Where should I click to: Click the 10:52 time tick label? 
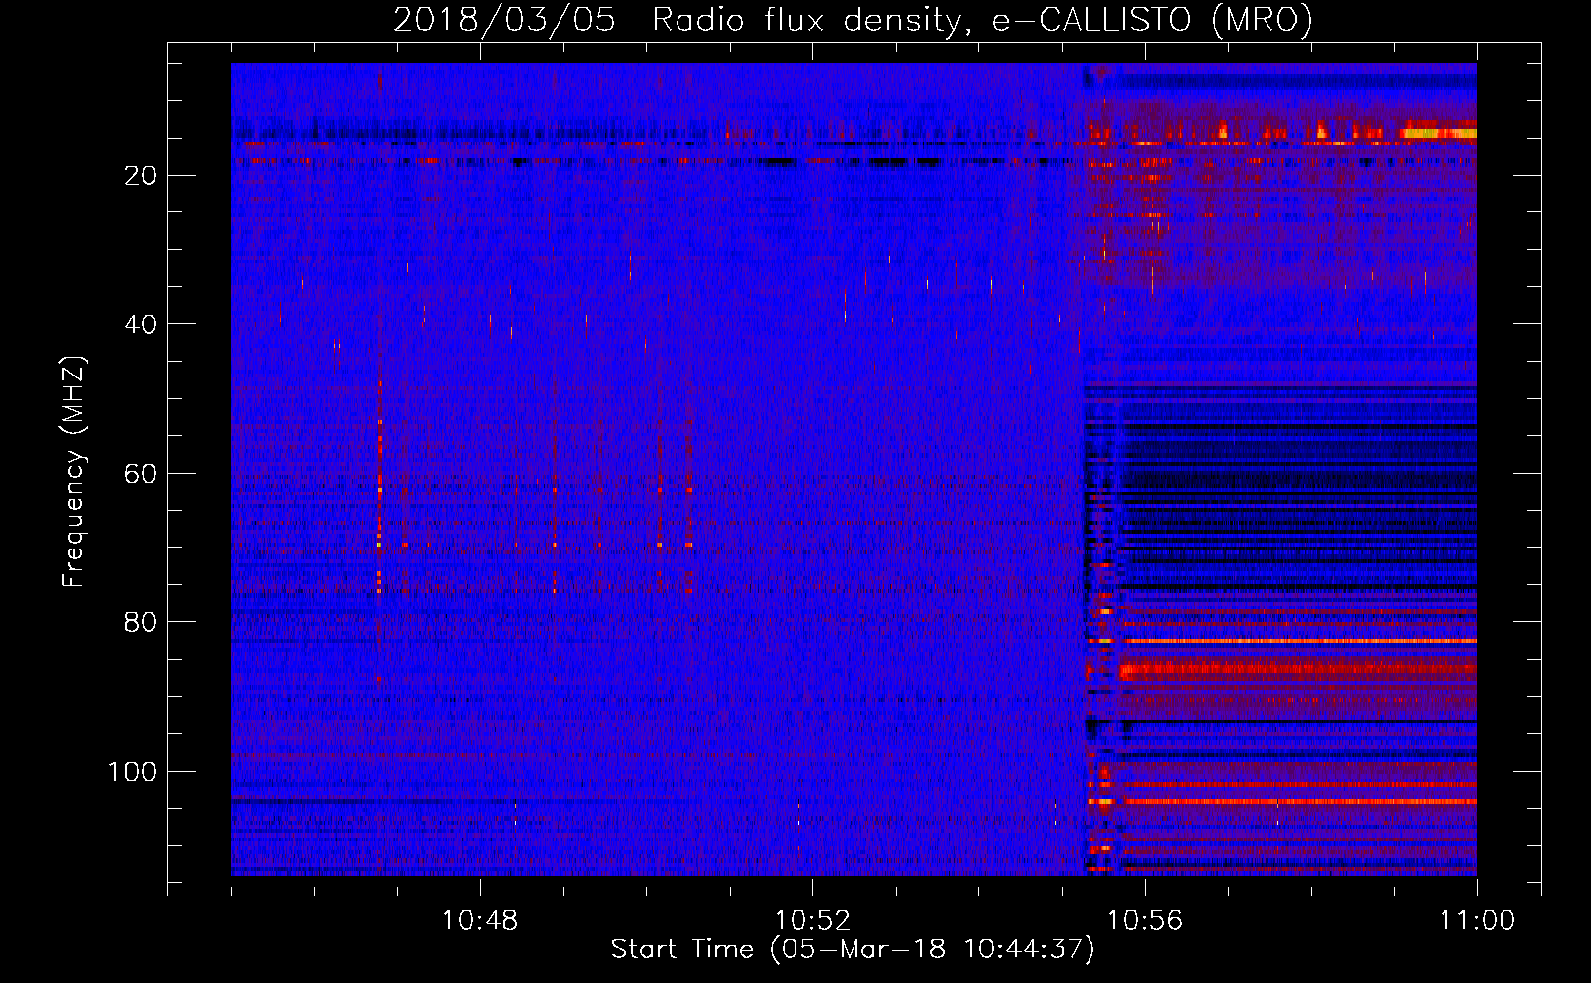click(812, 921)
